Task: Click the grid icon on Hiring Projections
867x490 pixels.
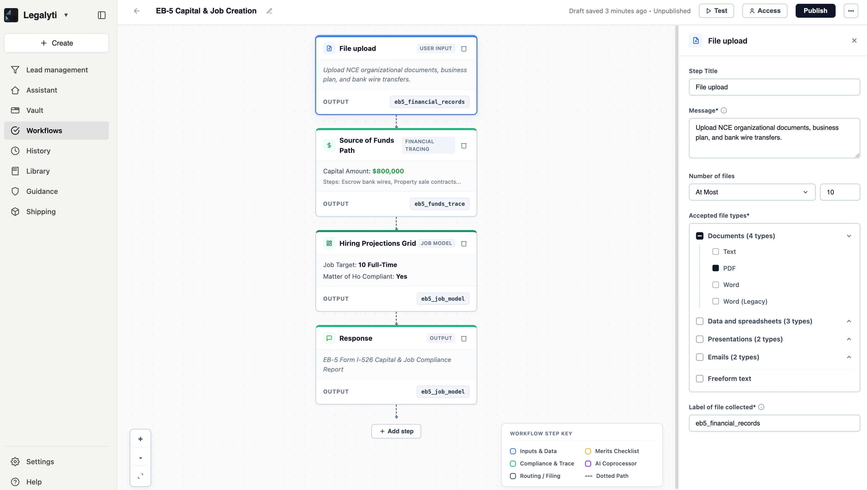Action: 329,243
